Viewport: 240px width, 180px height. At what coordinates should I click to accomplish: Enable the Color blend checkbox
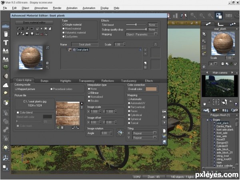tap(18, 112)
